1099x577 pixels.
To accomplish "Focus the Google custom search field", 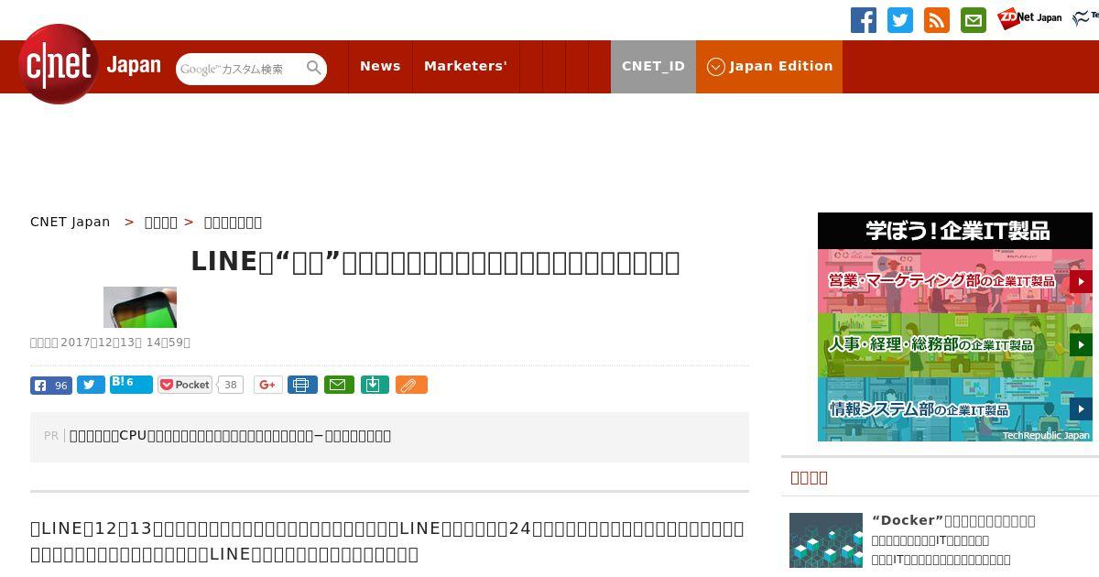I will pyautogui.click(x=240, y=69).
